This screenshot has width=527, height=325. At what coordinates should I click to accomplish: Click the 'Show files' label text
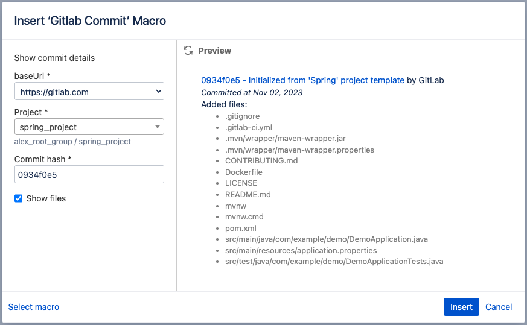point(46,198)
